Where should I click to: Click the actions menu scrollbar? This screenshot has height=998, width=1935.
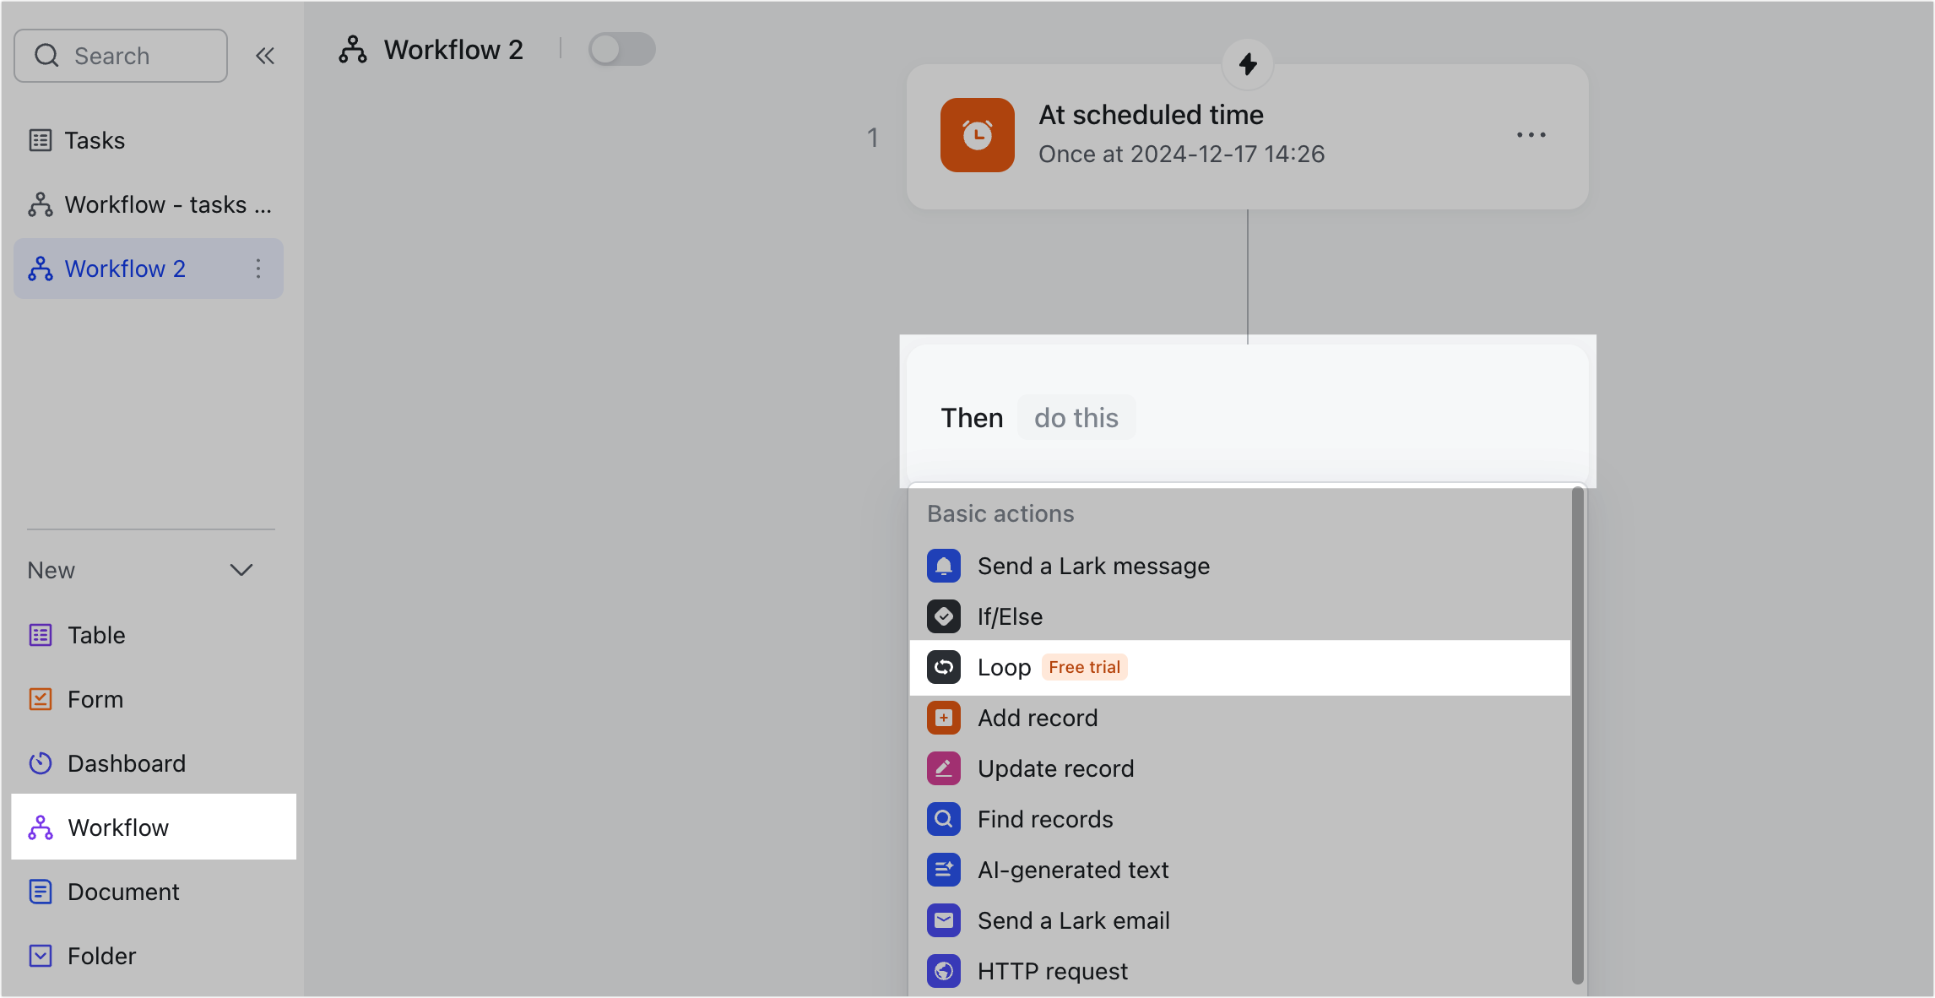pos(1575,735)
